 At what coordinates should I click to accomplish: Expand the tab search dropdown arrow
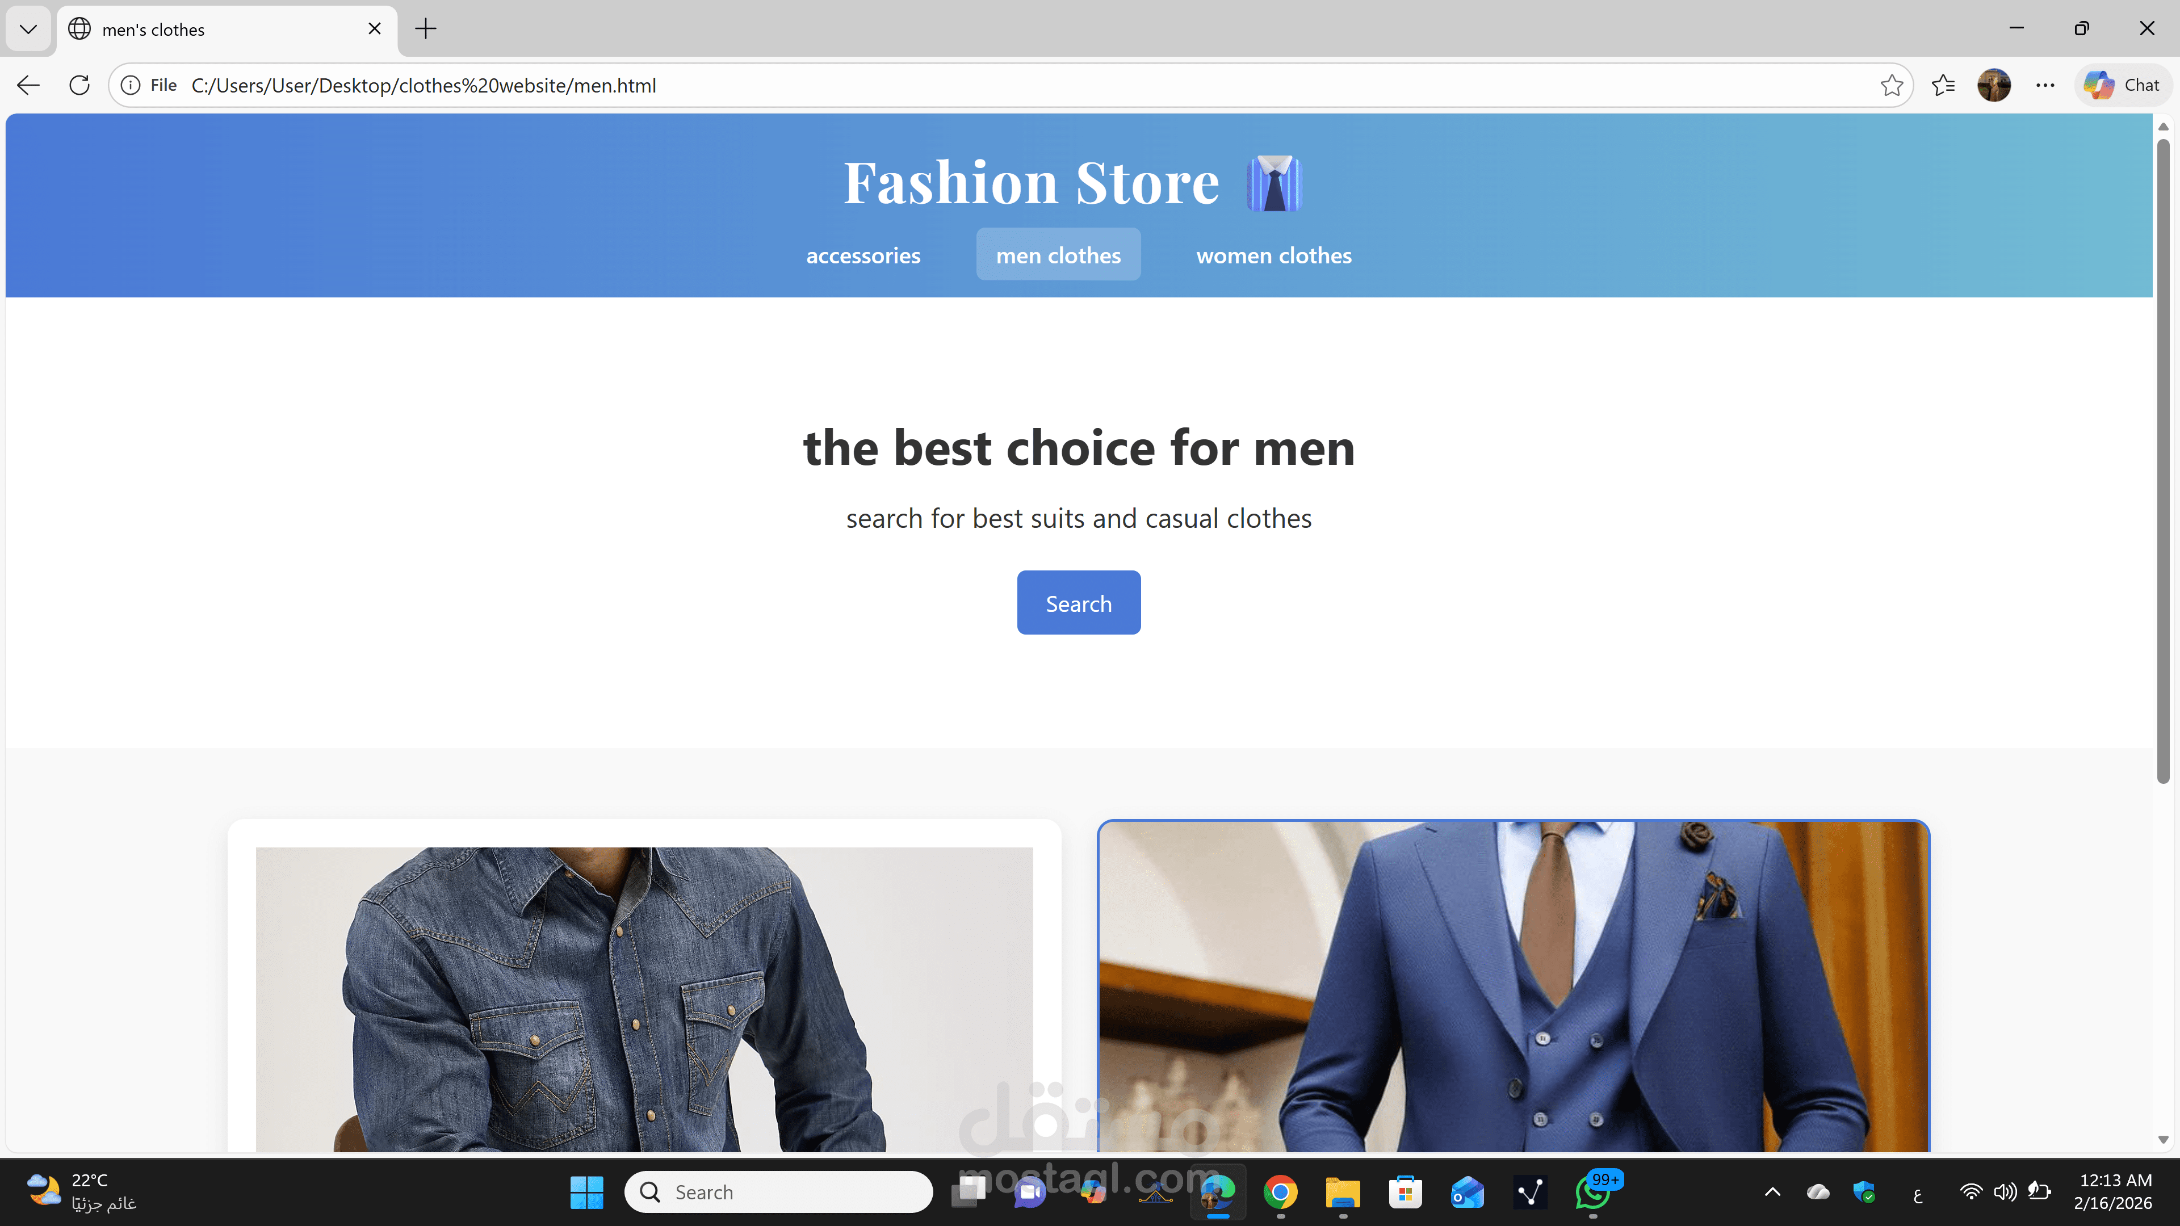pos(28,30)
